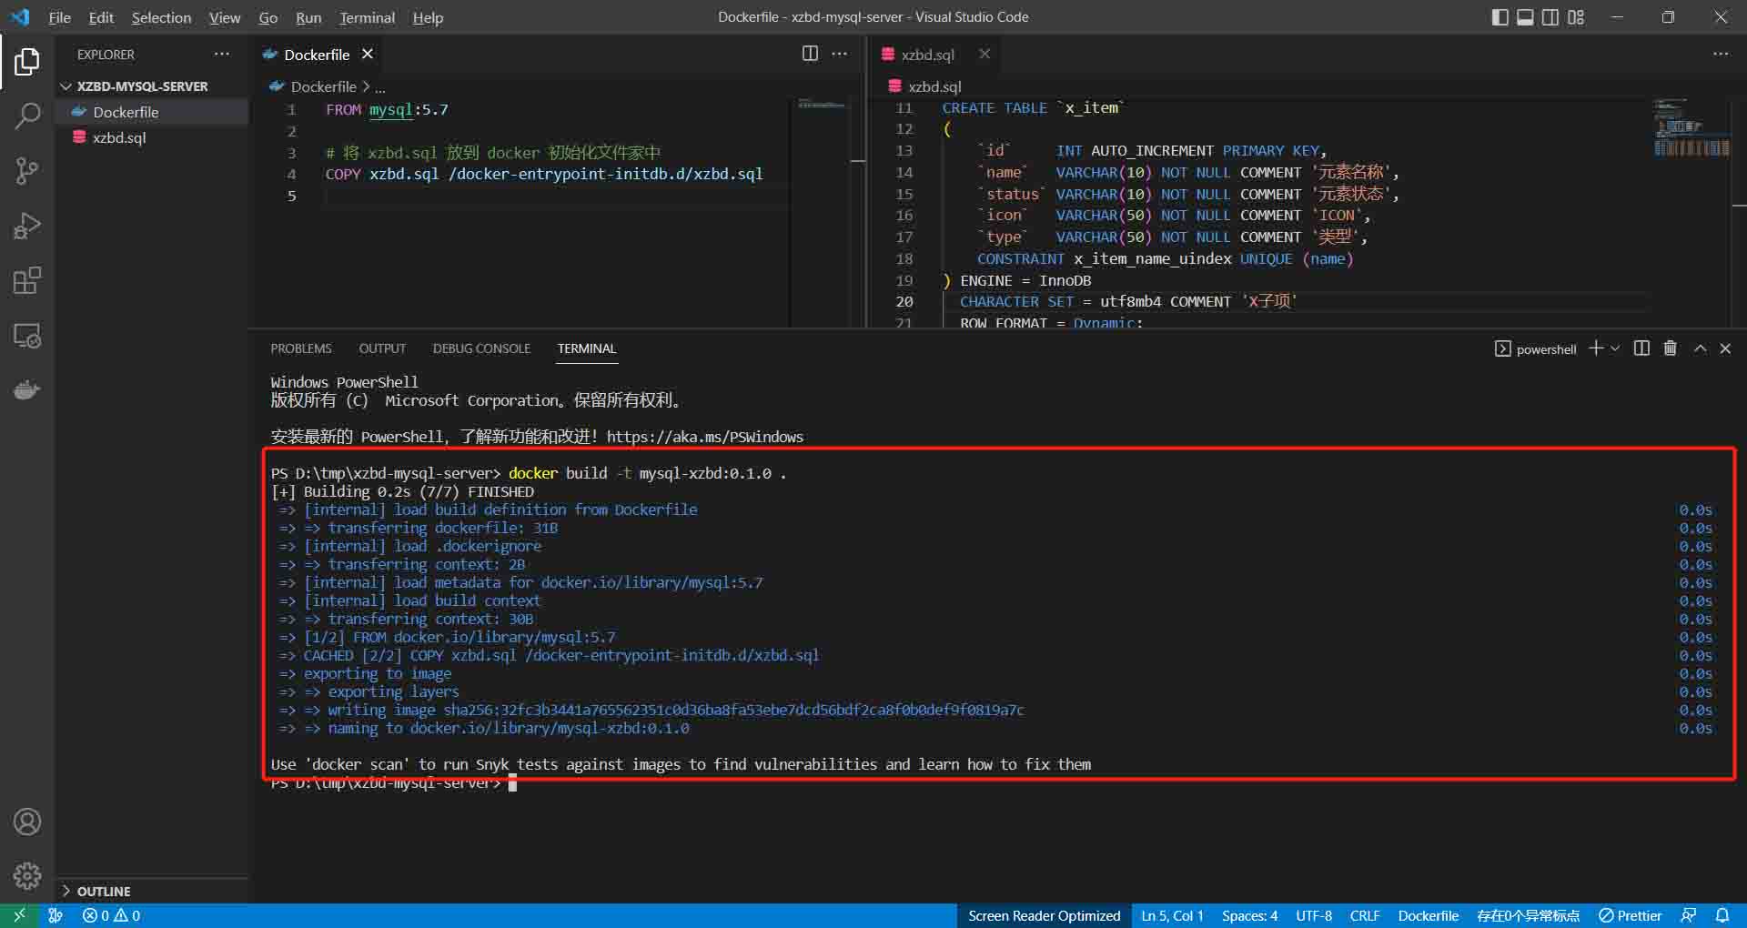This screenshot has height=928, width=1747.
Task: Switch to the PROBLEMS tab
Action: (300, 348)
